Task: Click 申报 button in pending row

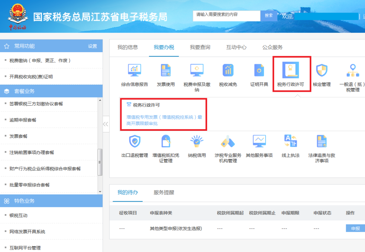Action: [x=356, y=228]
